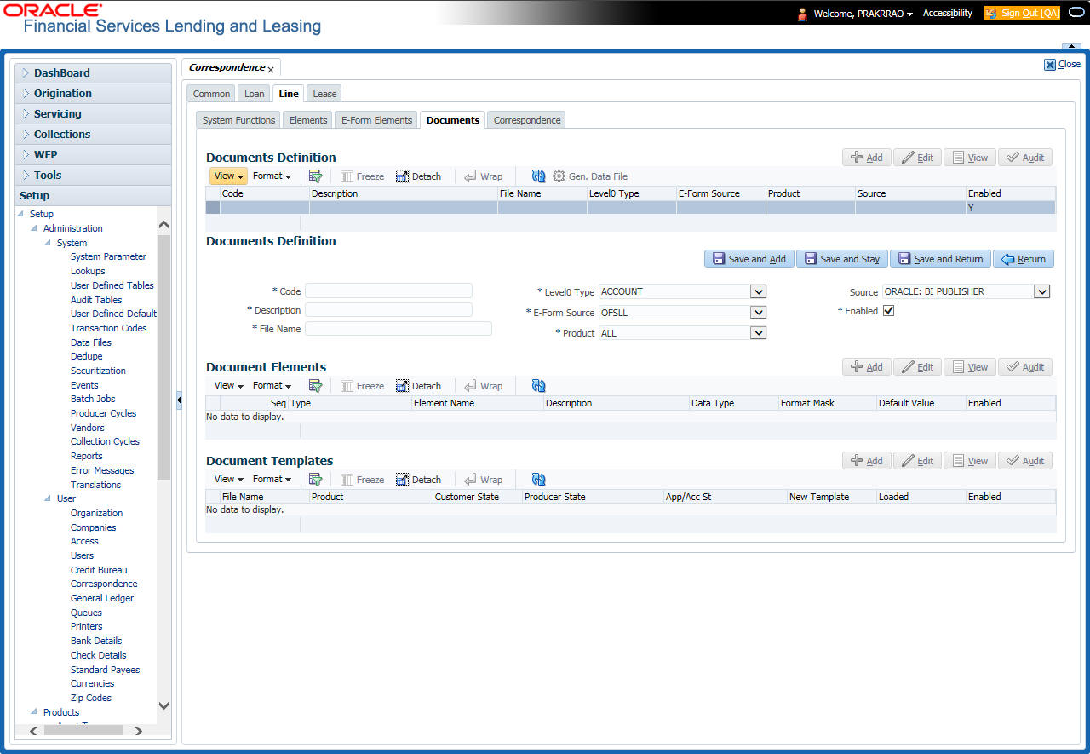This screenshot has width=1090, height=754.
Task: Open the E-Form Elements sub-tab
Action: (376, 120)
